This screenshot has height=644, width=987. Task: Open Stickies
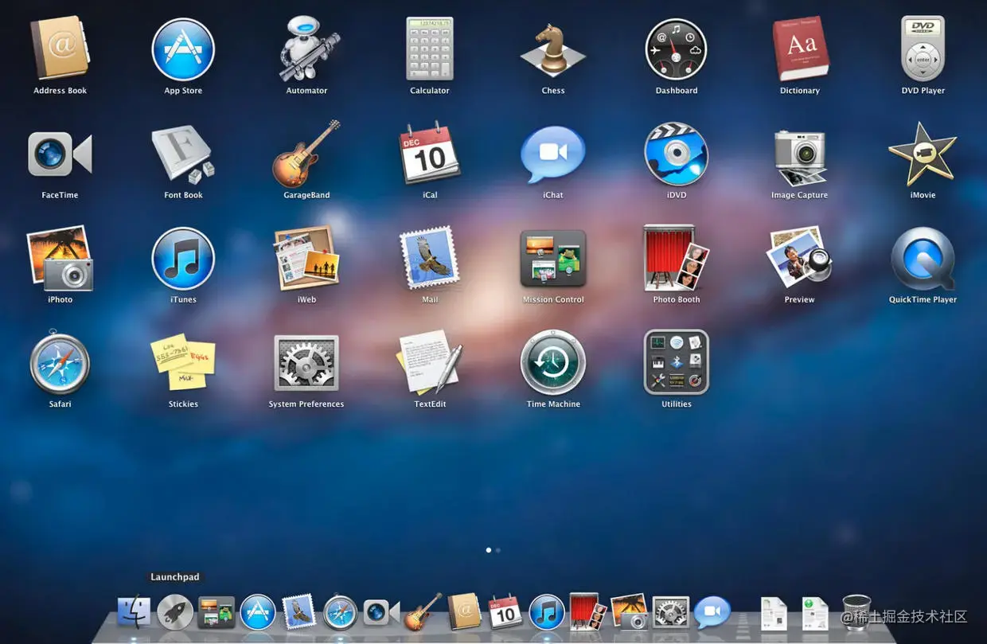tap(183, 363)
